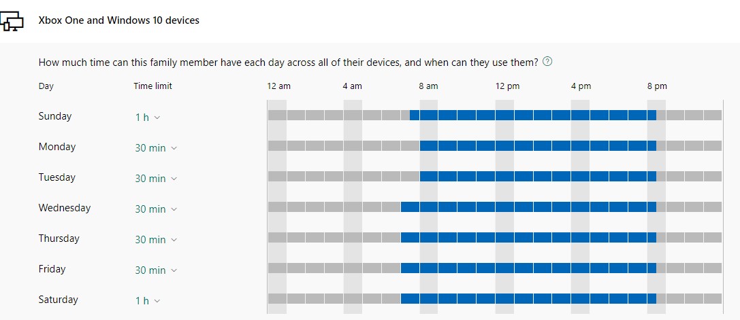The image size is (740, 320).
Task: Click Monday's allowed time schedule bar
Action: click(x=538, y=146)
